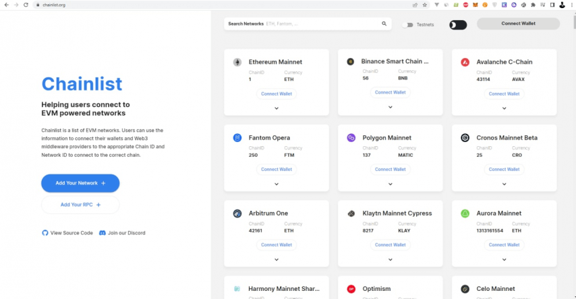This screenshot has height=299, width=576.
Task: Connect wallet on Aurora Mainnet card
Action: 504,245
